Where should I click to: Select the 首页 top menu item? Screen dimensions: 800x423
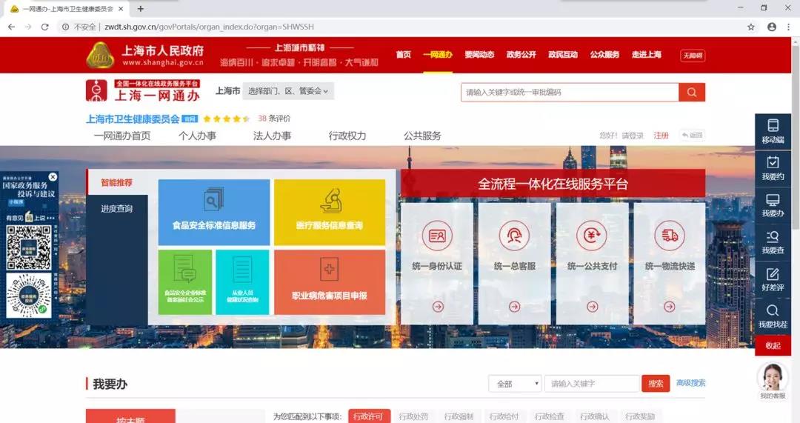click(x=403, y=55)
